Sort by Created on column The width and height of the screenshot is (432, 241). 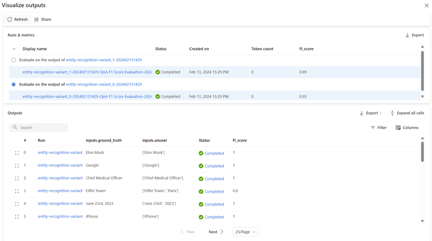(x=199, y=49)
